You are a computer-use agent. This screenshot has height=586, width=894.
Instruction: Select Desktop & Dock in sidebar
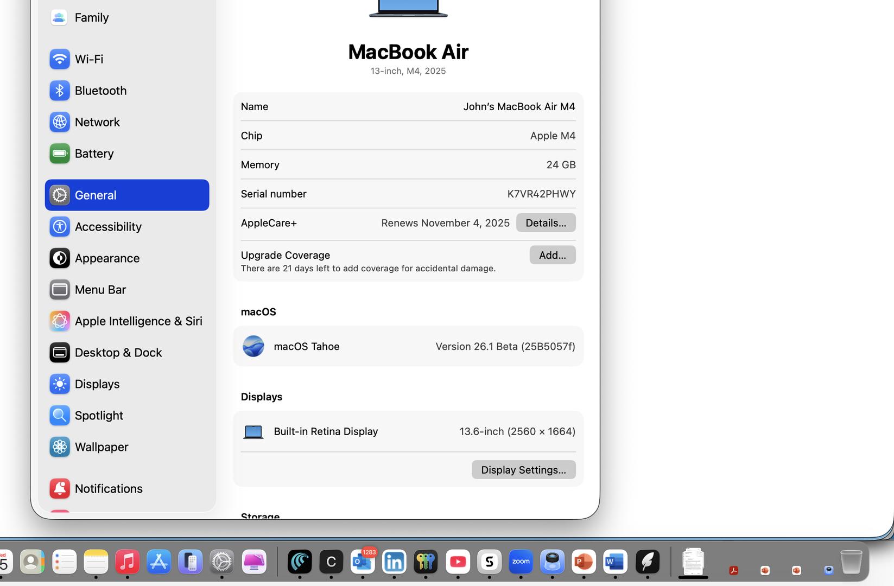coord(118,353)
